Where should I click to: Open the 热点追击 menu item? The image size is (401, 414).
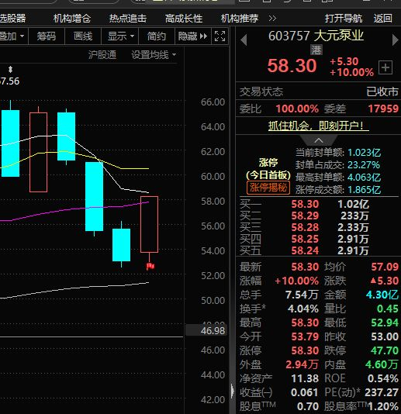click(x=128, y=18)
